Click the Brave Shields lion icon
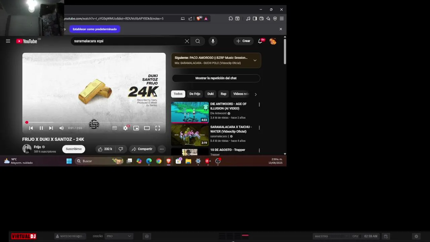 [x=199, y=18]
